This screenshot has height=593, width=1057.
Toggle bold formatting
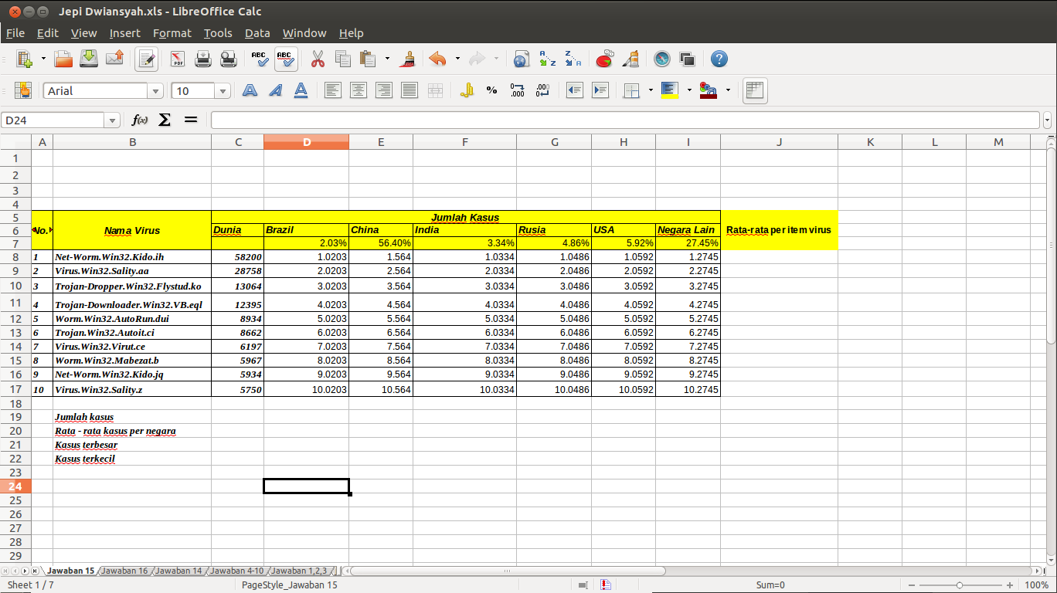pyautogui.click(x=250, y=90)
